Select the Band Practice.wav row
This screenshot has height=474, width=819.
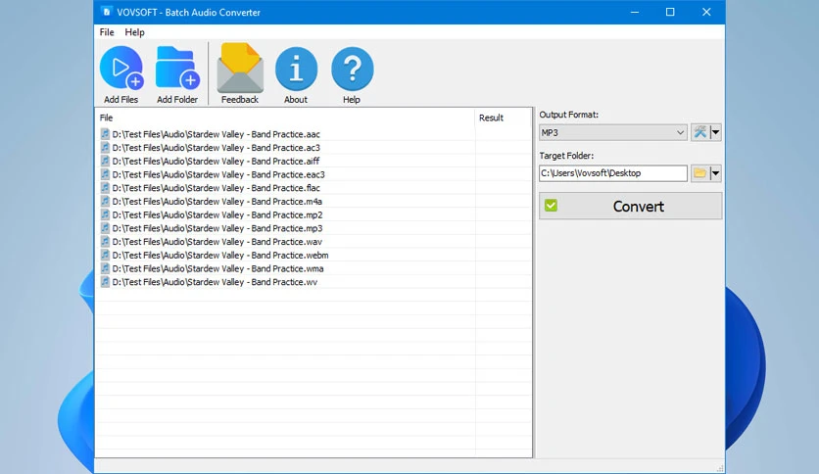(313, 242)
